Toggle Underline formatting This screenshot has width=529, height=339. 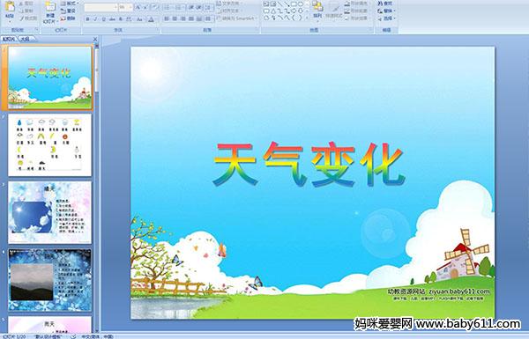point(103,19)
